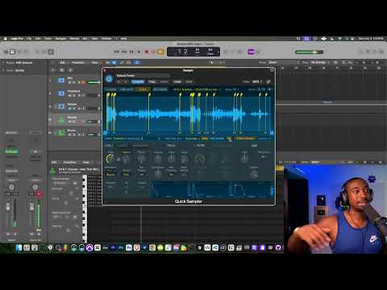Adjust the master volume slider
This screenshot has height=290, width=387.
pyautogui.click(x=309, y=52)
